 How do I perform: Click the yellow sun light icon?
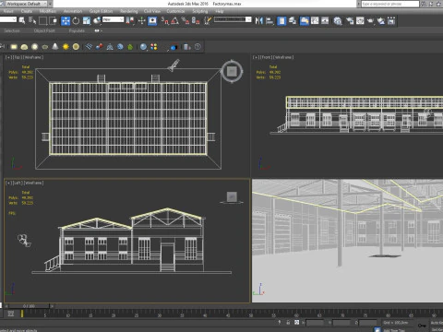pos(66,46)
